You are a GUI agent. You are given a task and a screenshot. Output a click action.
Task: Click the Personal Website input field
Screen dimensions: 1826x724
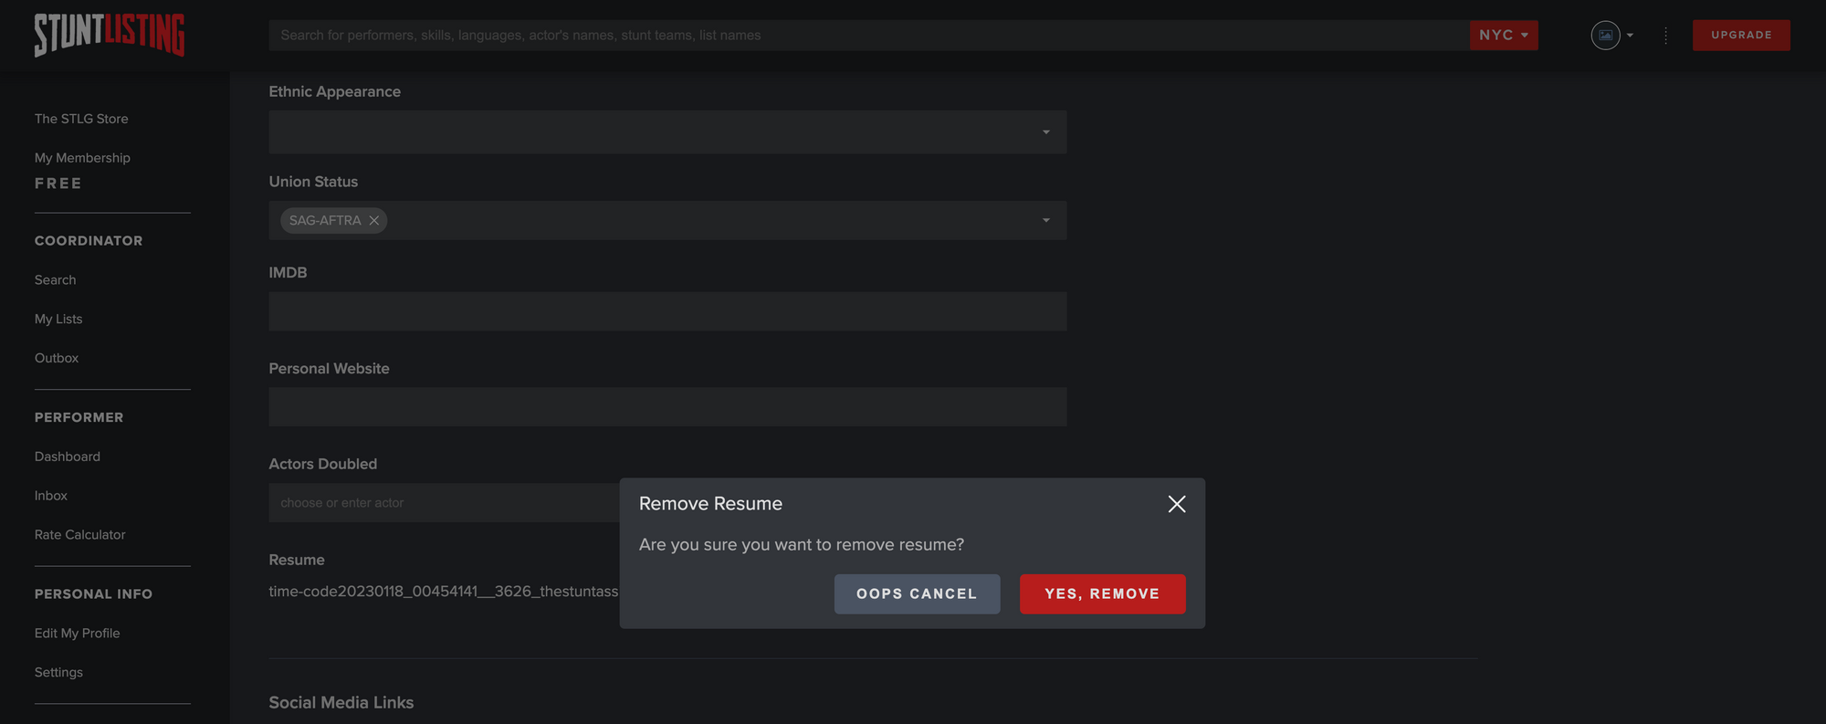[x=667, y=407]
